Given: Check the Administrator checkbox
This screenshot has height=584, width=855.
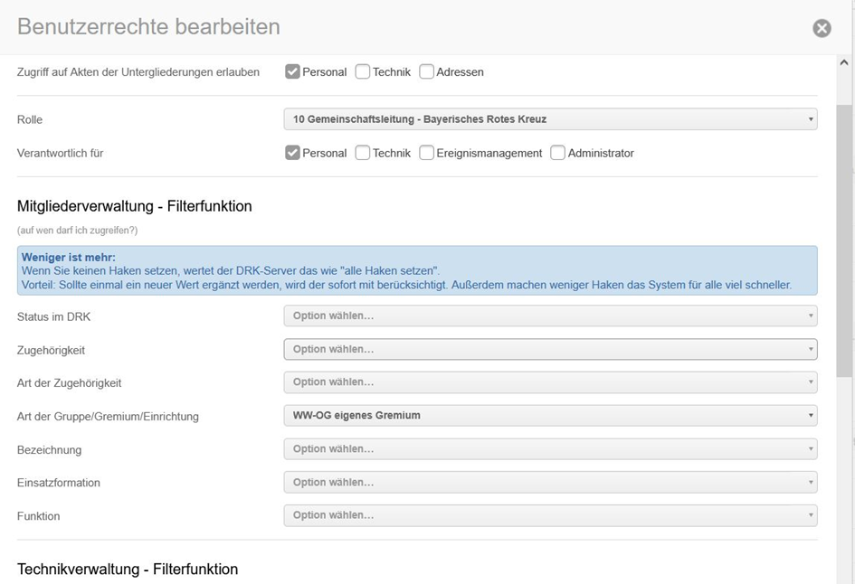Looking at the screenshot, I should point(558,154).
